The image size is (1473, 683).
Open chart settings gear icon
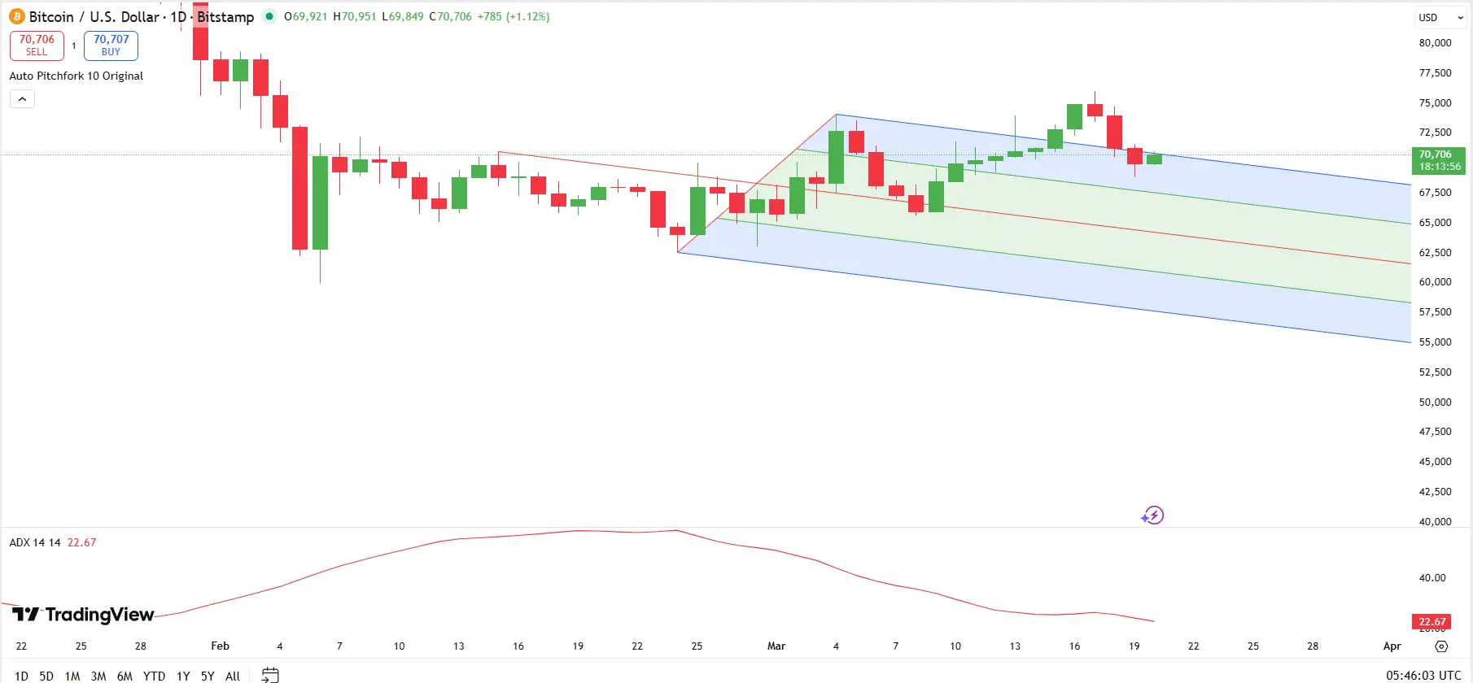tap(1441, 646)
